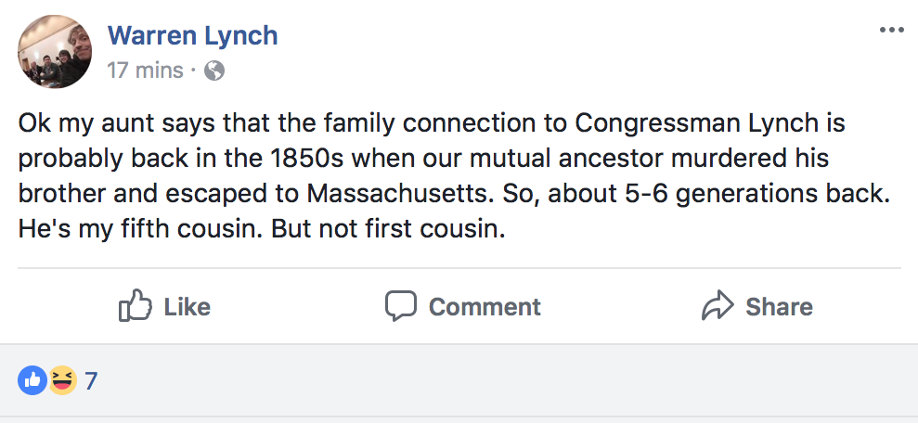
Task: Select the Like label text
Action: pyautogui.click(x=187, y=307)
